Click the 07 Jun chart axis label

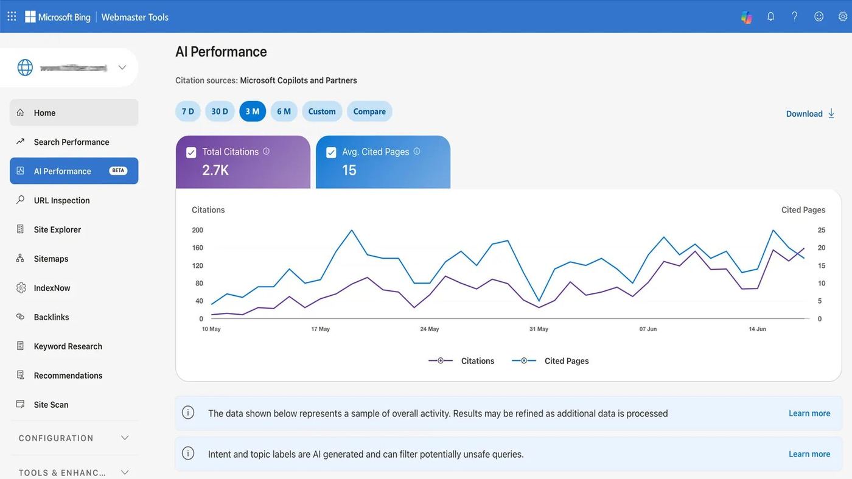point(648,329)
